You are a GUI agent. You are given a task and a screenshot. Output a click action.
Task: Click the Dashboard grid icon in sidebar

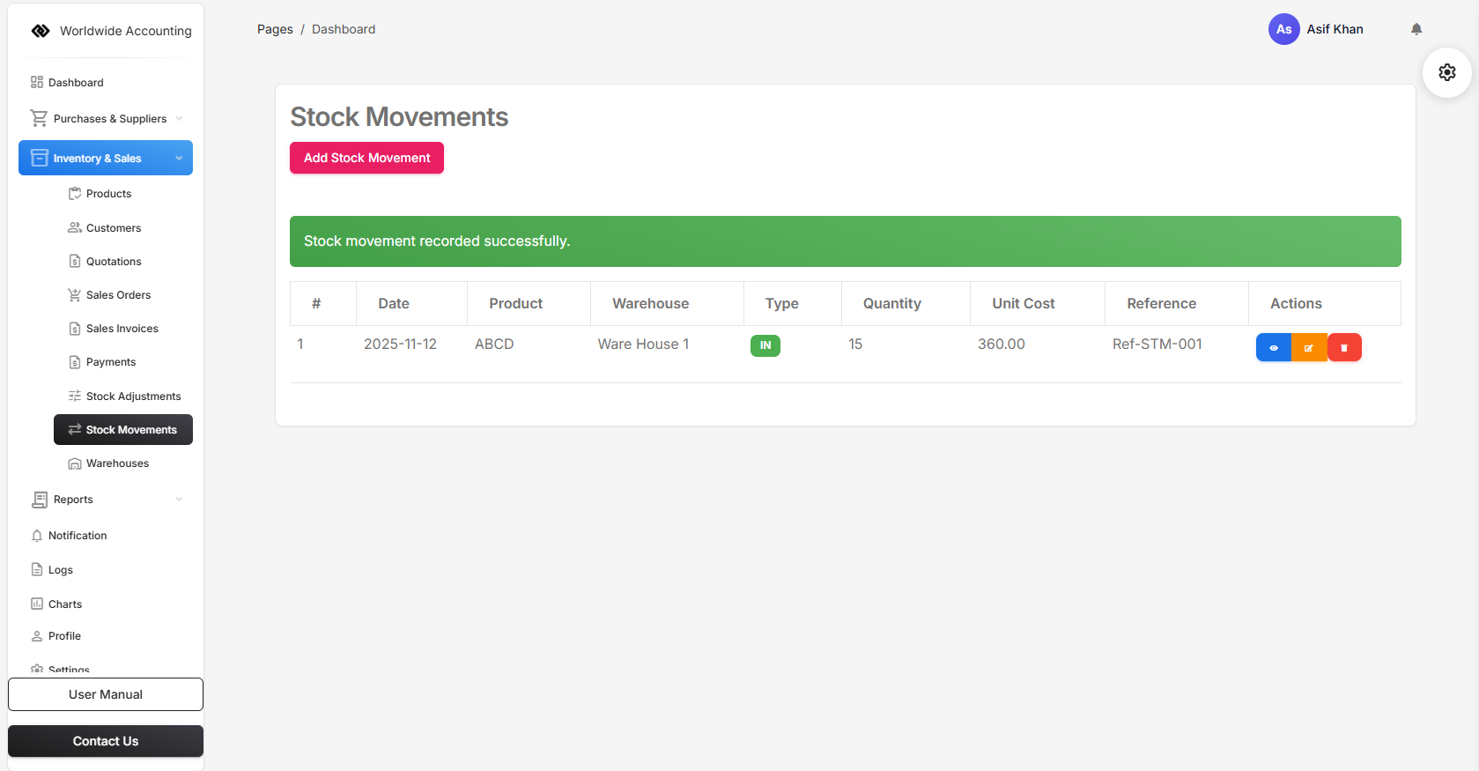(x=37, y=82)
